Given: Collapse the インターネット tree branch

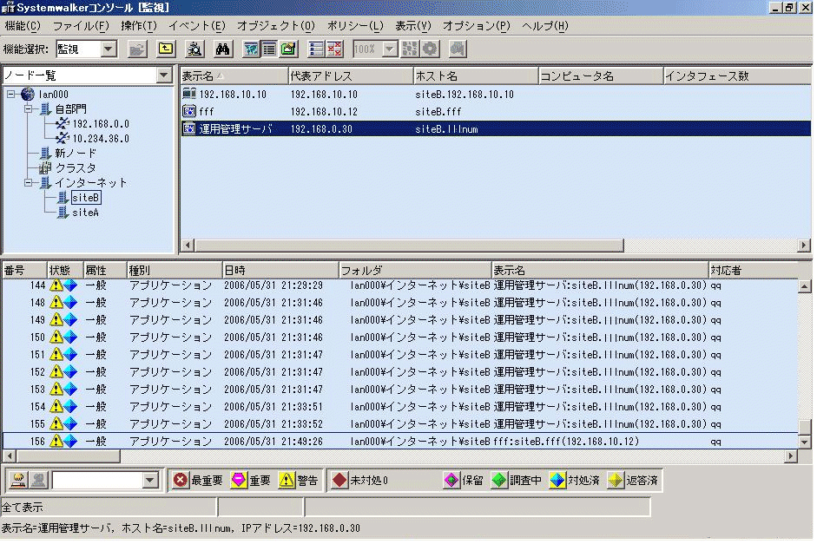Looking at the screenshot, I should click(x=29, y=183).
